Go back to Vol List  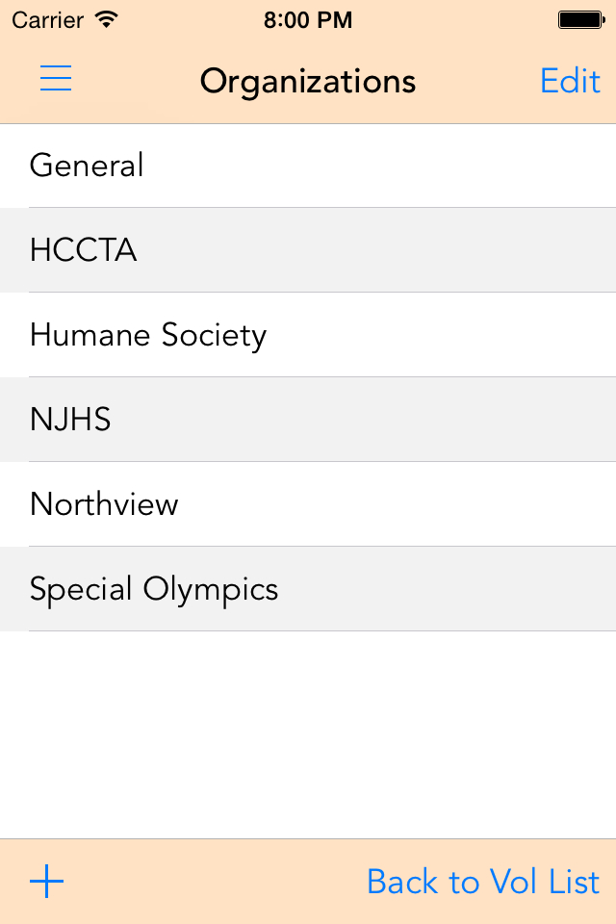coord(483,882)
